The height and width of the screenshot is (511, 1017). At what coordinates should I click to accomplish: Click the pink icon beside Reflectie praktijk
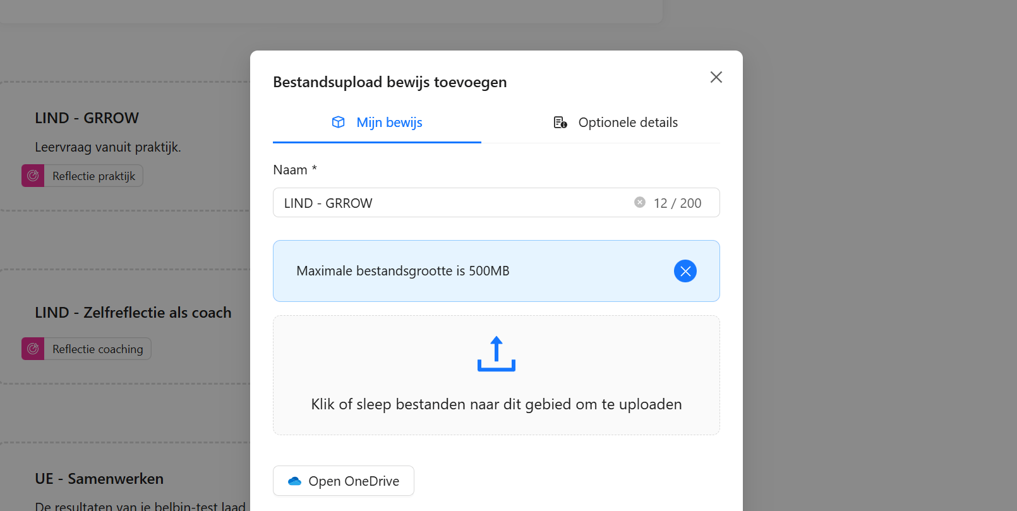[33, 176]
